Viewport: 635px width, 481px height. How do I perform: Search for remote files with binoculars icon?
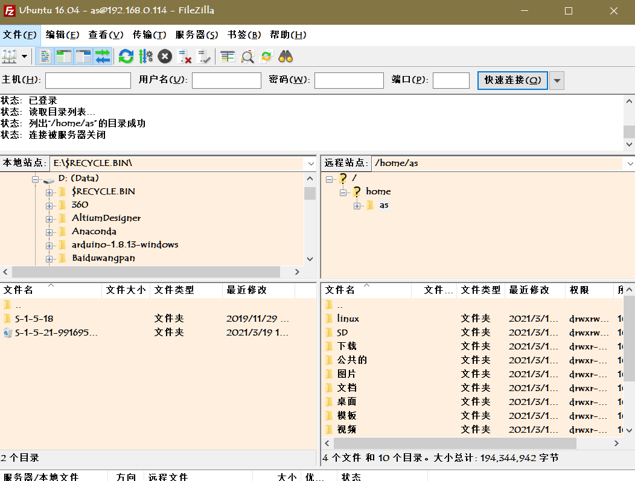[286, 56]
